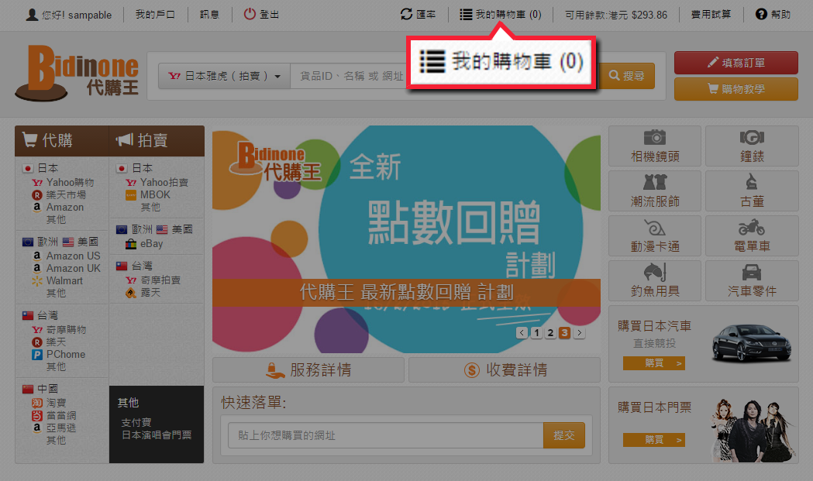Open 亞馬遜 China shopping link
Screen dimensions: 813x481
coord(54,428)
